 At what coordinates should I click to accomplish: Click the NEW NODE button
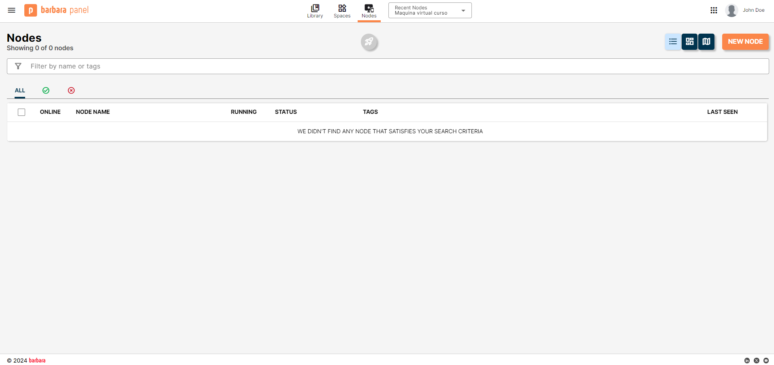click(745, 42)
